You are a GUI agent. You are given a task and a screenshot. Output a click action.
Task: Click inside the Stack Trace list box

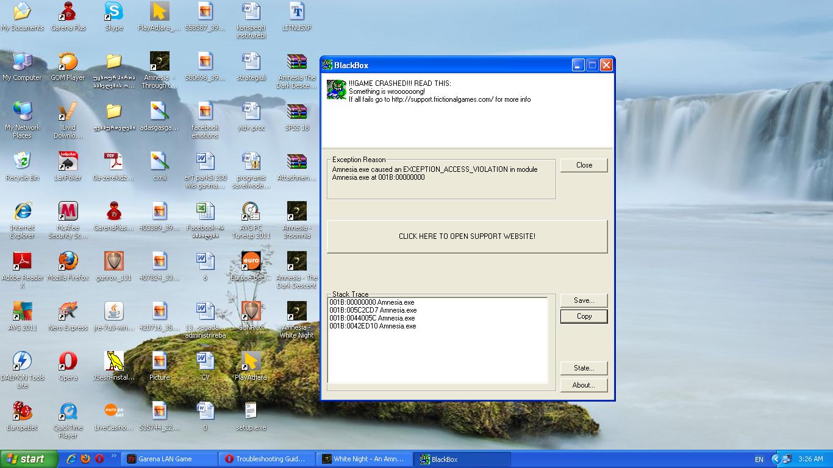click(x=437, y=353)
